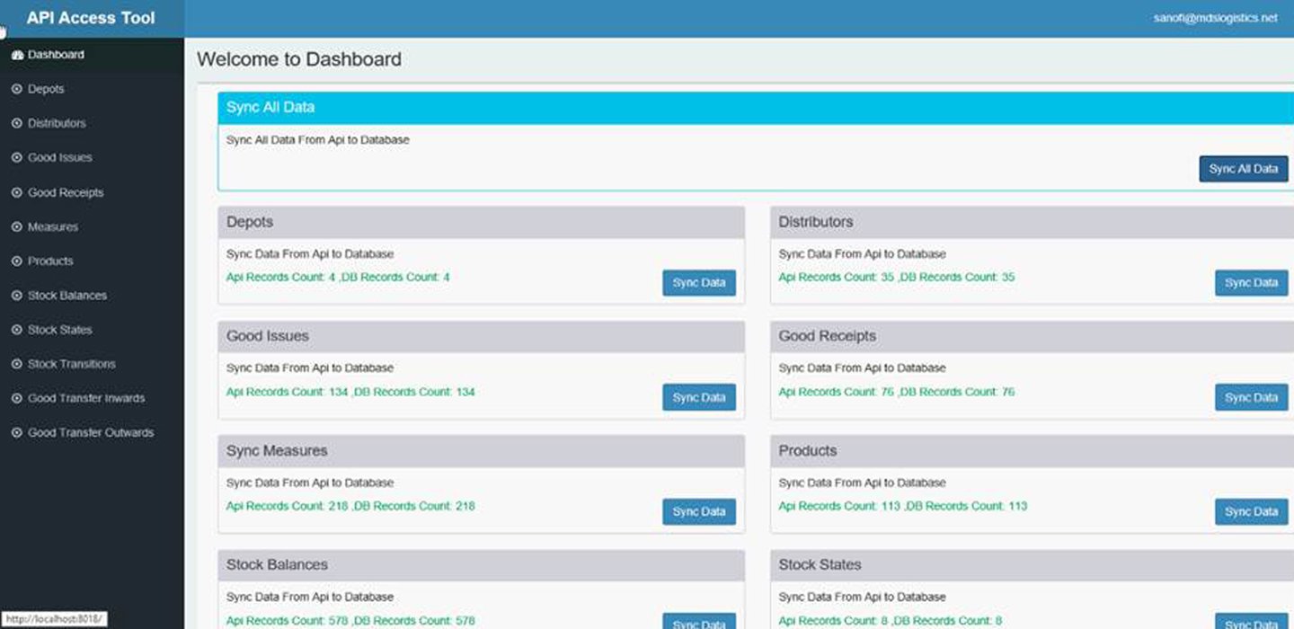Click the icon beside Good Transfer Outwards
The height and width of the screenshot is (629, 1294).
pyautogui.click(x=16, y=433)
